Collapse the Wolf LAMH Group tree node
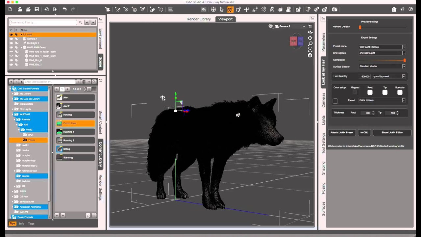Image resolution: width=421 pixels, height=237 pixels. click(21, 47)
